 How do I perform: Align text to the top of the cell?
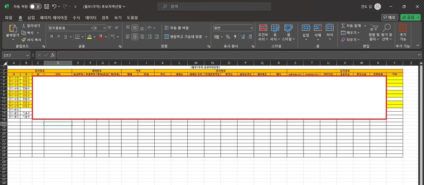click(x=128, y=28)
